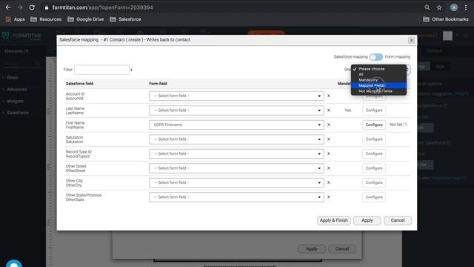Image resolution: width=474 pixels, height=267 pixels.
Task: Open the Salesforce bookmark folder
Action: coord(125,19)
